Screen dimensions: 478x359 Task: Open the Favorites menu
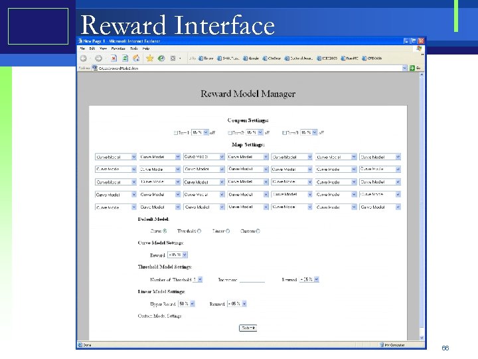tap(118, 49)
